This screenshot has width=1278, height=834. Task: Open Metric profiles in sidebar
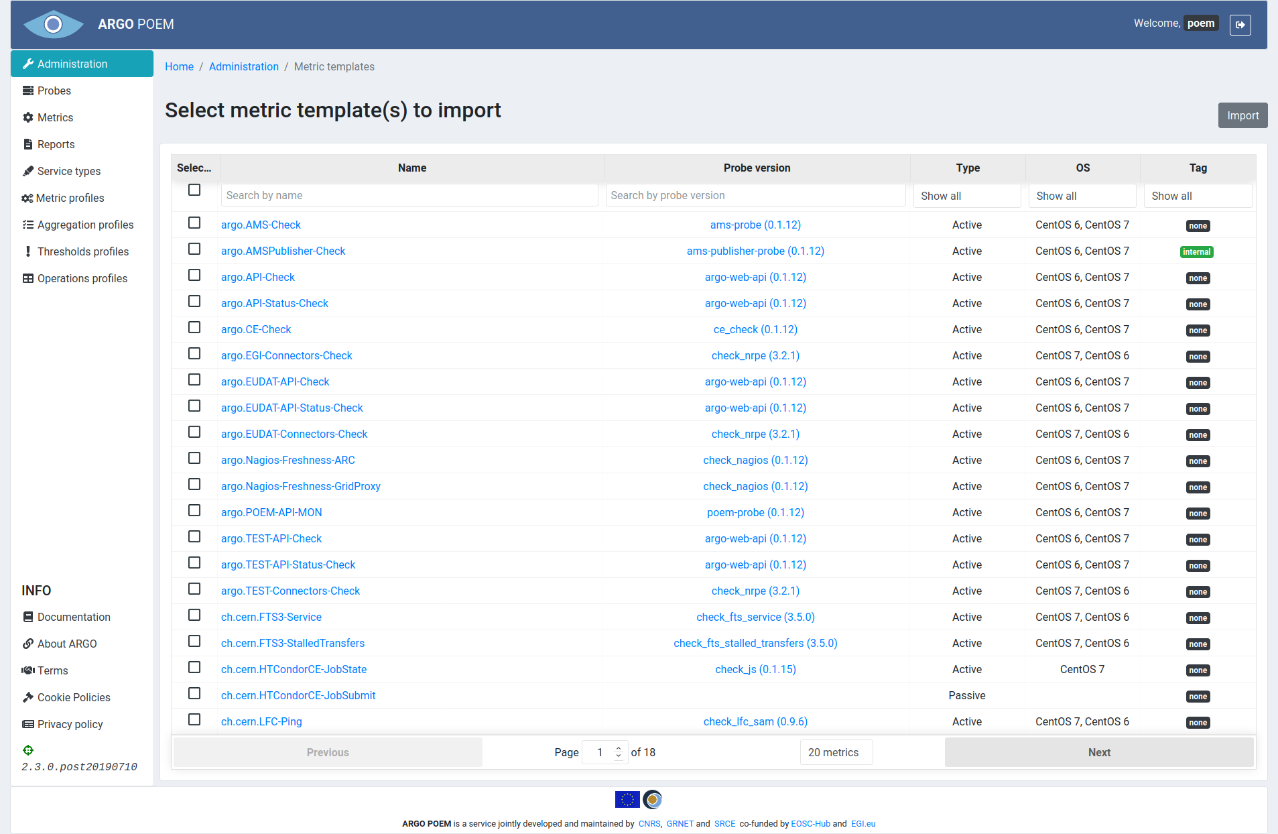click(82, 198)
